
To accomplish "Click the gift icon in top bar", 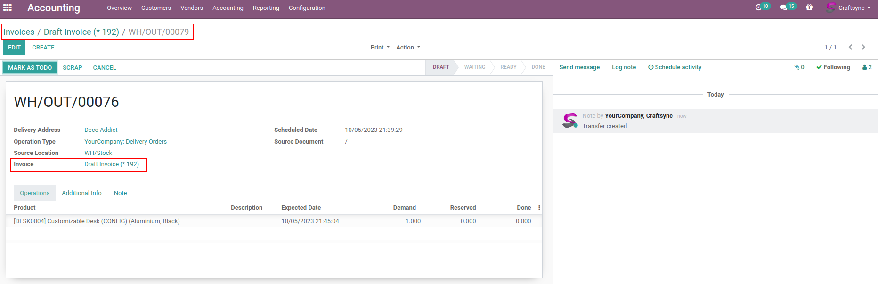I will [809, 8].
